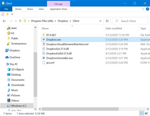
Task: Navigate to Program Files (x86) breadcrumb
Action: (x=42, y=21)
